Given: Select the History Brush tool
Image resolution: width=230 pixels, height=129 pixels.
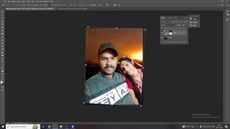Looking at the screenshot, I should click(x=3, y=43).
